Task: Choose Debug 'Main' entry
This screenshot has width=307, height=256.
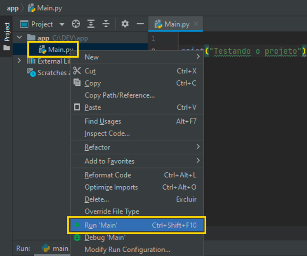Action: coord(137,237)
